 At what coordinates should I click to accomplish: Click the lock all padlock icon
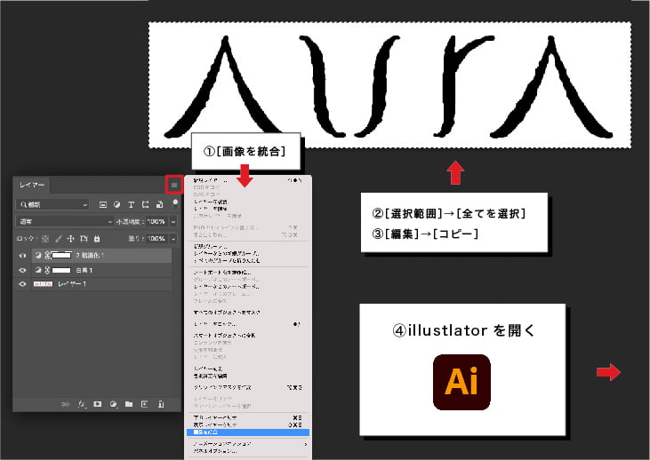coord(96,239)
